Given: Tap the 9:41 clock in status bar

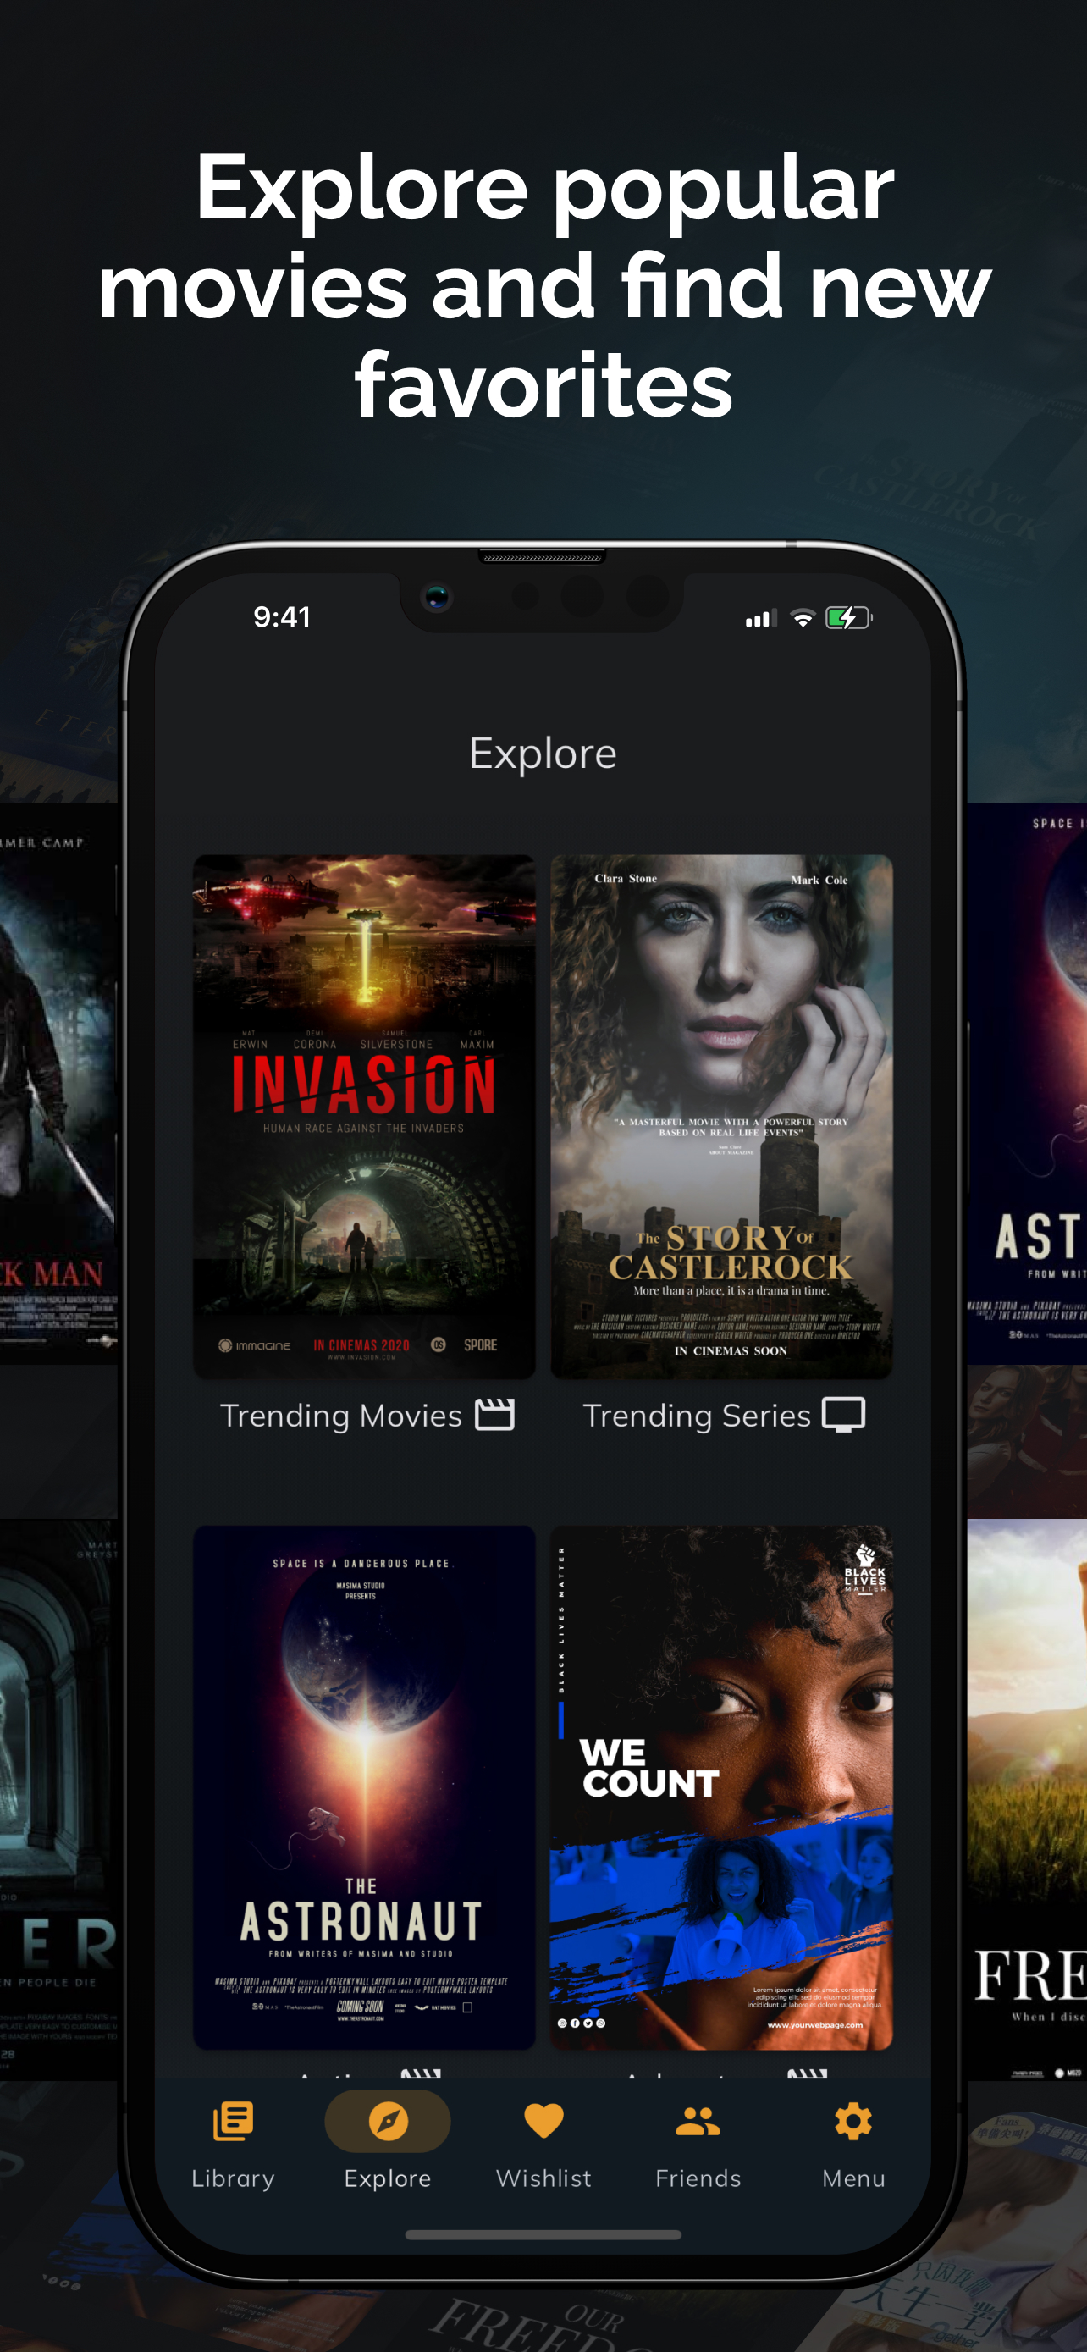Looking at the screenshot, I should 282,617.
